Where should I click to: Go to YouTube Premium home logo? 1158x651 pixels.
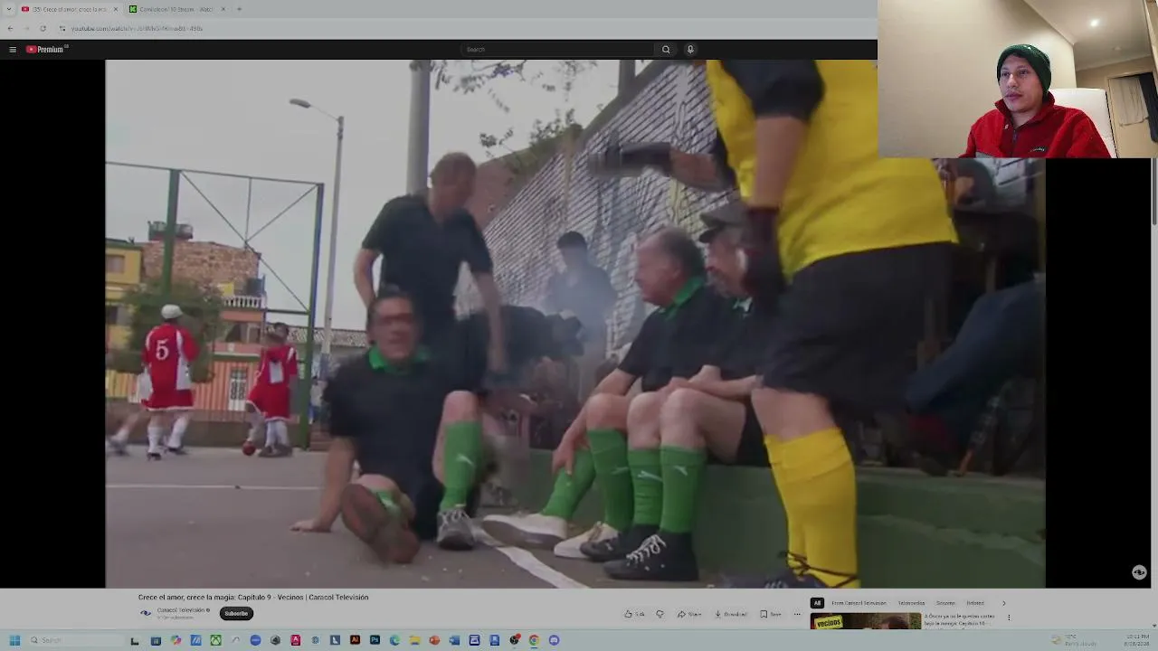pyautogui.click(x=46, y=50)
